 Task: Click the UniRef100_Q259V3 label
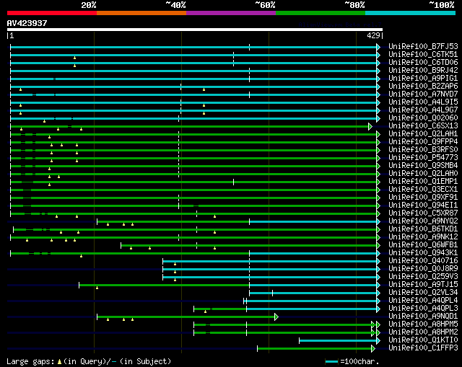click(423, 277)
